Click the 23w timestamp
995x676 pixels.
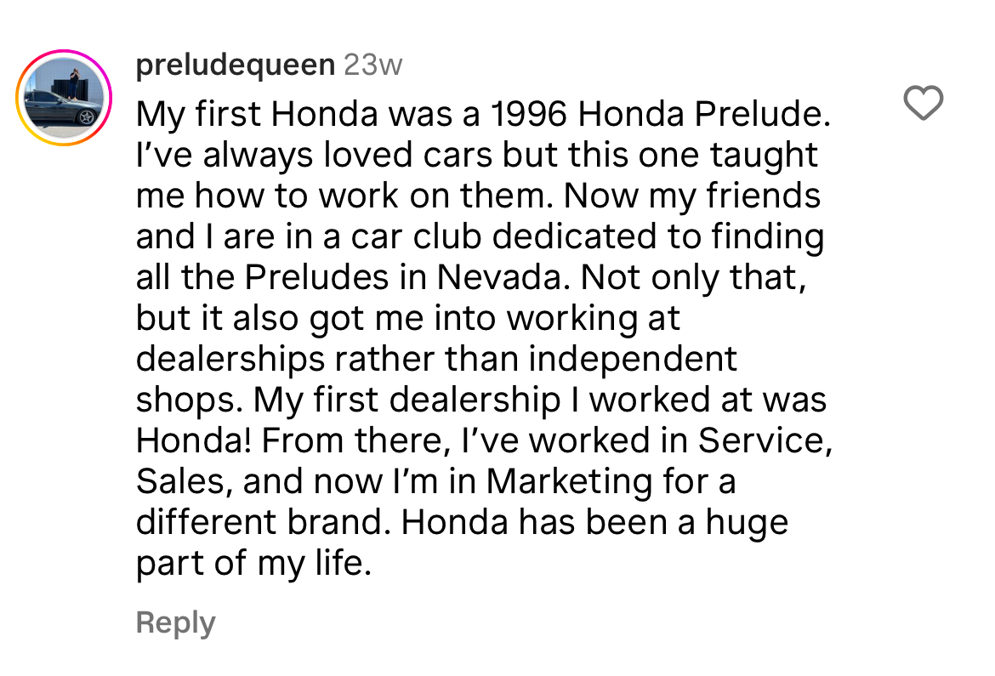372,65
